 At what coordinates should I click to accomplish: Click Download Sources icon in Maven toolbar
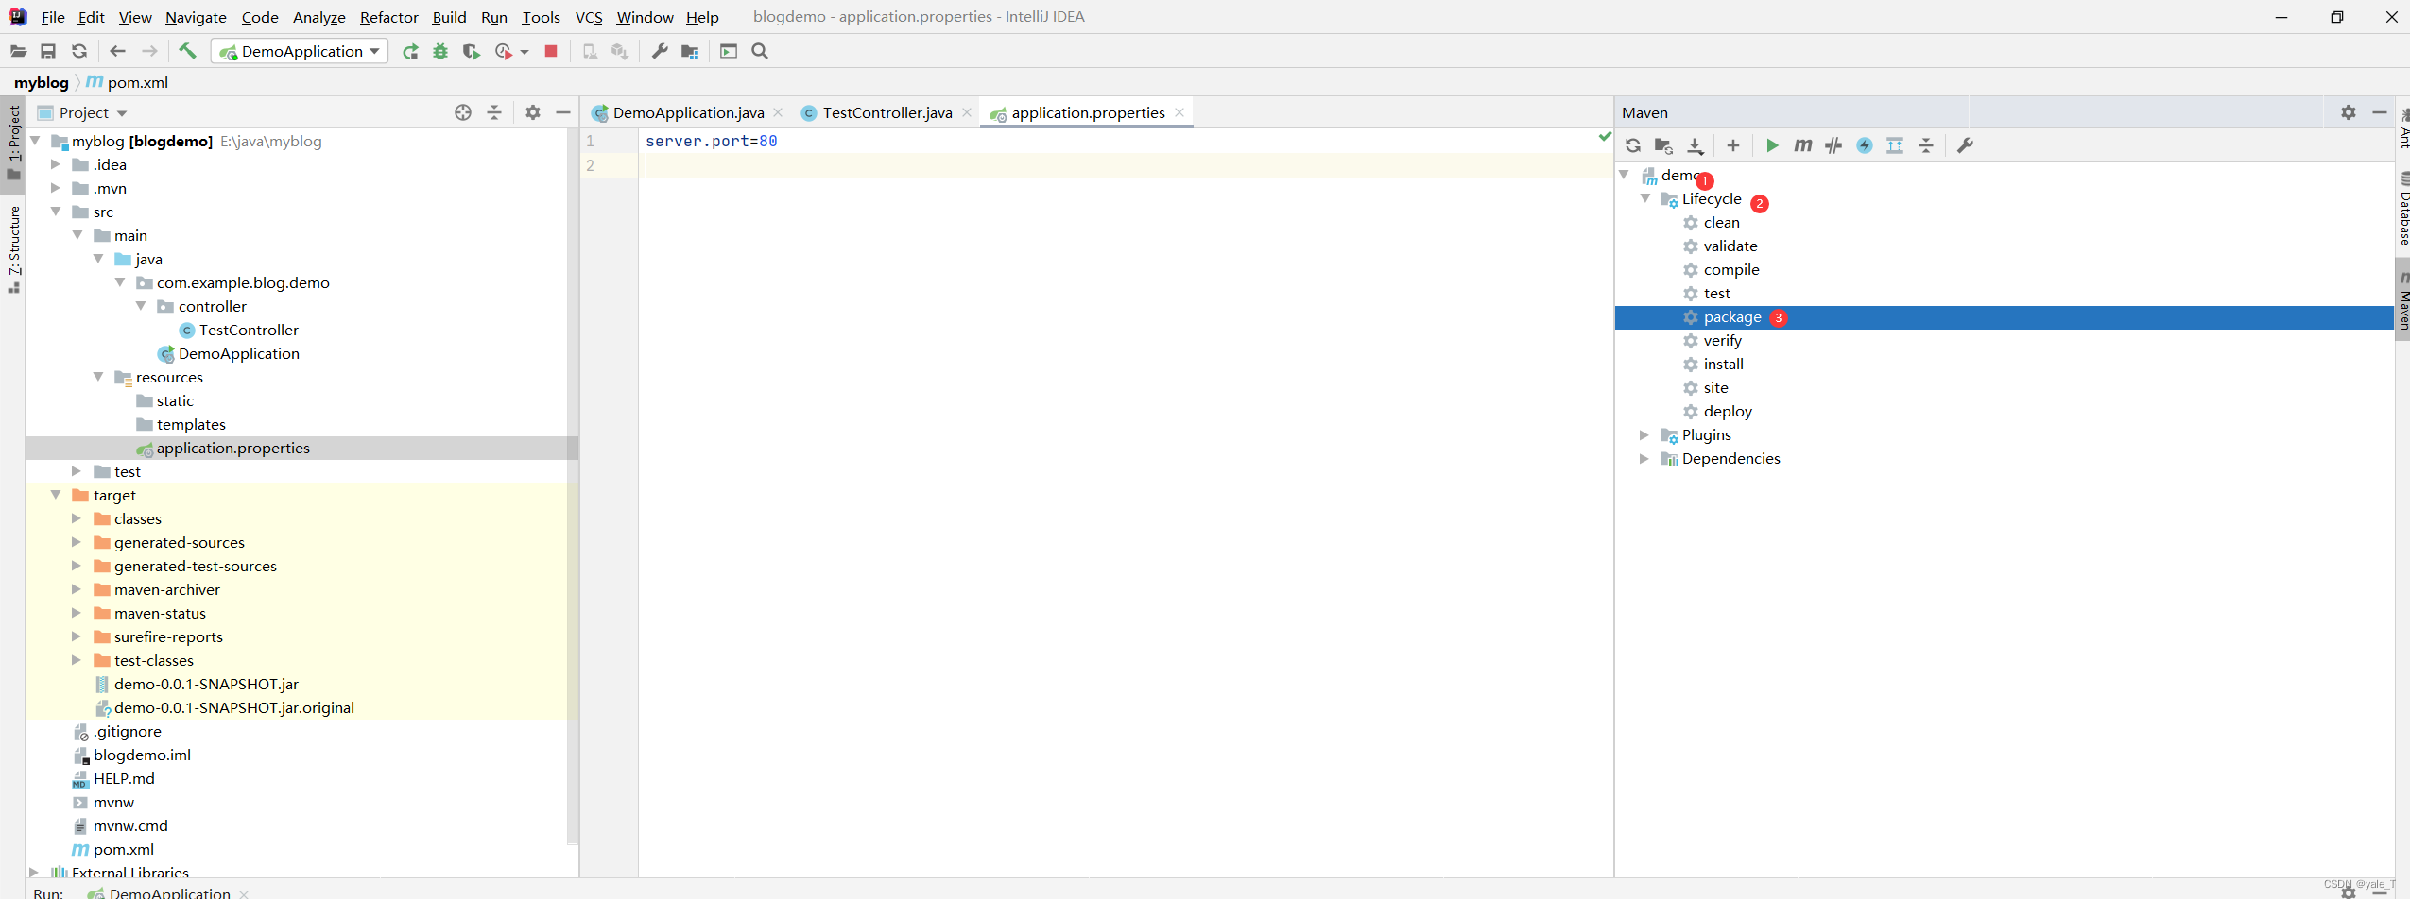[1696, 145]
